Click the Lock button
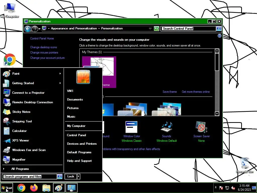Viewport: 257px width, 193px height. [71, 176]
